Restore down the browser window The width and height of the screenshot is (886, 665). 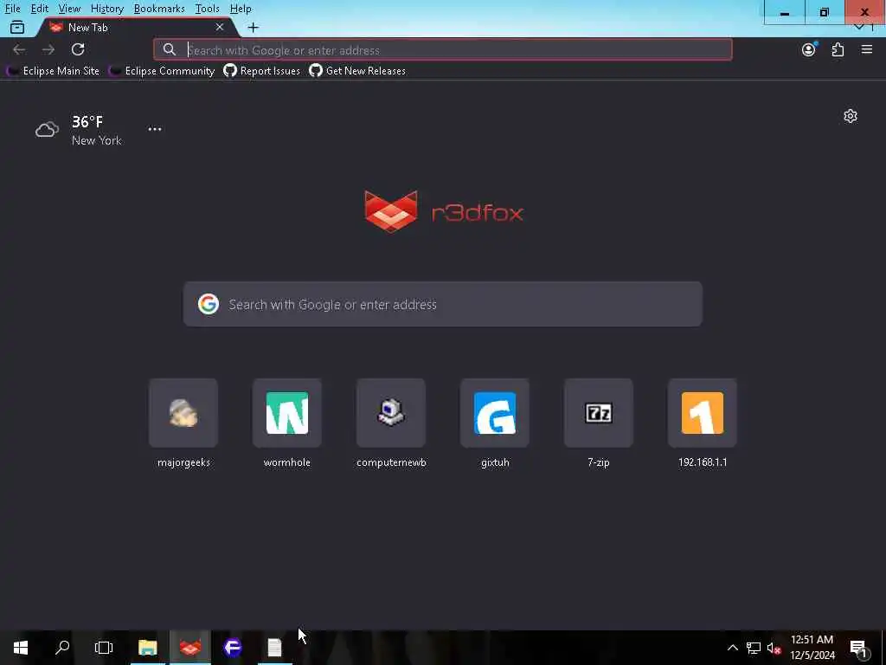tap(825, 12)
